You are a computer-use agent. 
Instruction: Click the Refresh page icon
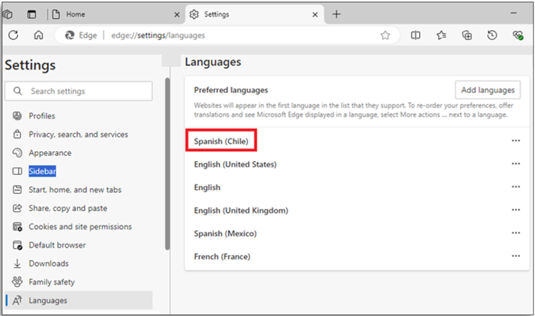[14, 35]
